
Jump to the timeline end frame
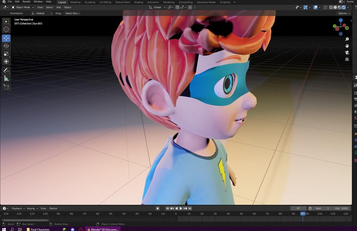pos(190,208)
